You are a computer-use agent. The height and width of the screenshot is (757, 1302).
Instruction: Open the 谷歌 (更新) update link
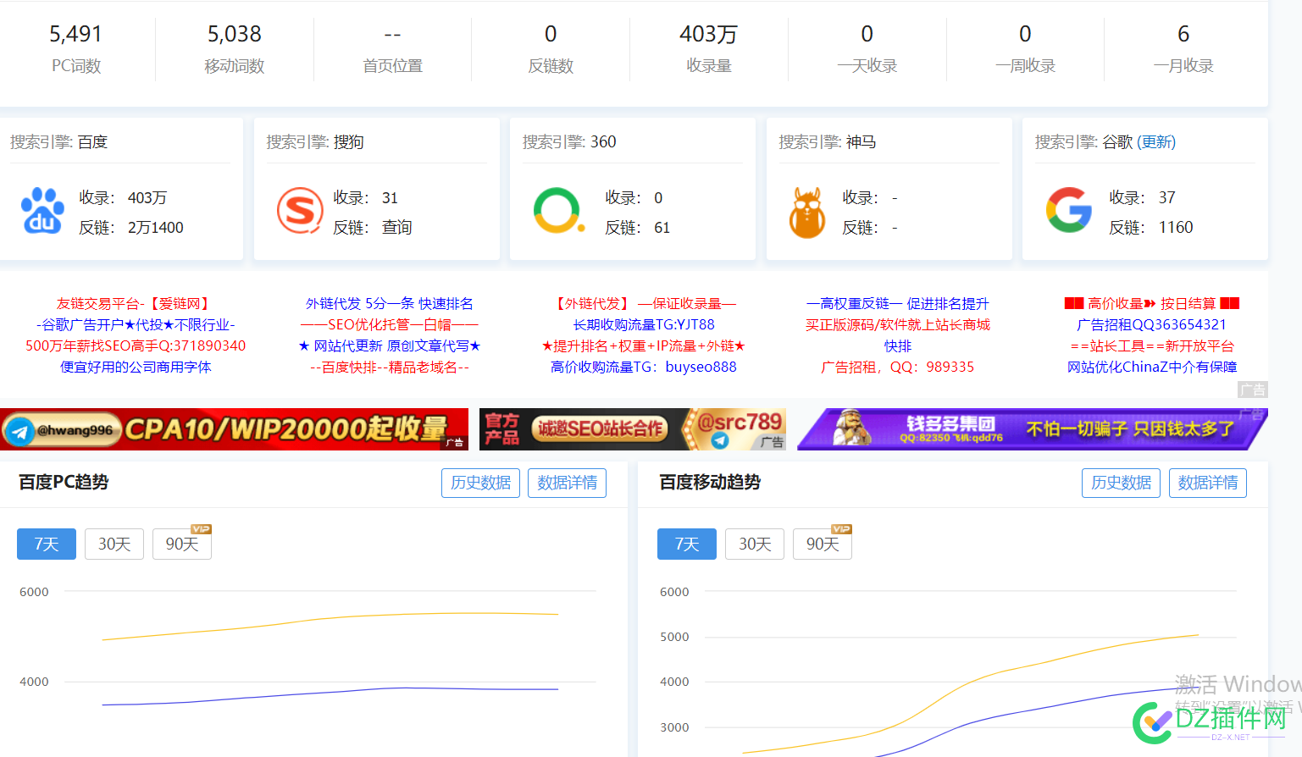point(1156,142)
